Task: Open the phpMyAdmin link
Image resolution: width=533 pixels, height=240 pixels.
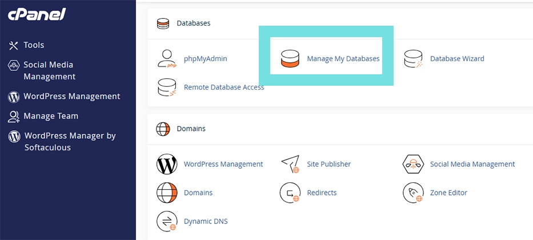Action: tap(205, 59)
